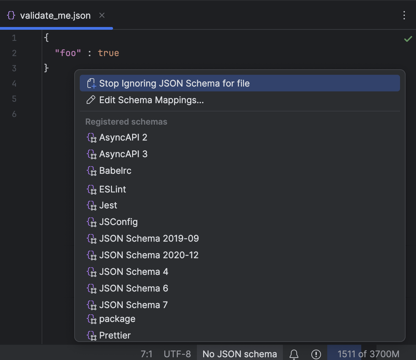Image resolution: width=416 pixels, height=360 pixels.
Task: Choose Edit Schema Mappings from the popup
Action: [151, 100]
